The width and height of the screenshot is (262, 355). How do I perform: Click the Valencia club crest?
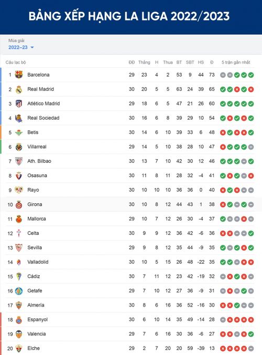pyautogui.click(x=19, y=334)
